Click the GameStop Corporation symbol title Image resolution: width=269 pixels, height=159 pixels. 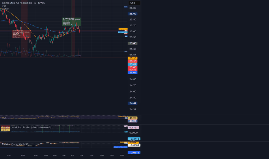23,3
